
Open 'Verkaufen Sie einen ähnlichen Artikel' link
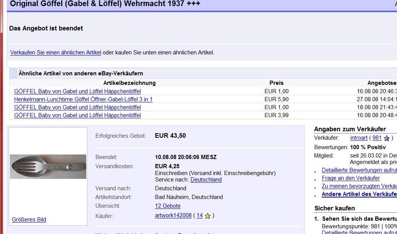point(56,53)
